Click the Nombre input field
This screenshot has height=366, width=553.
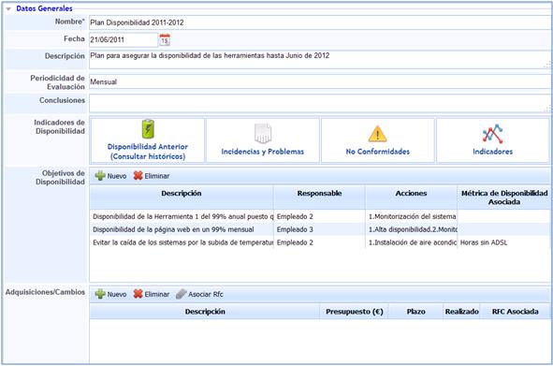pos(319,22)
